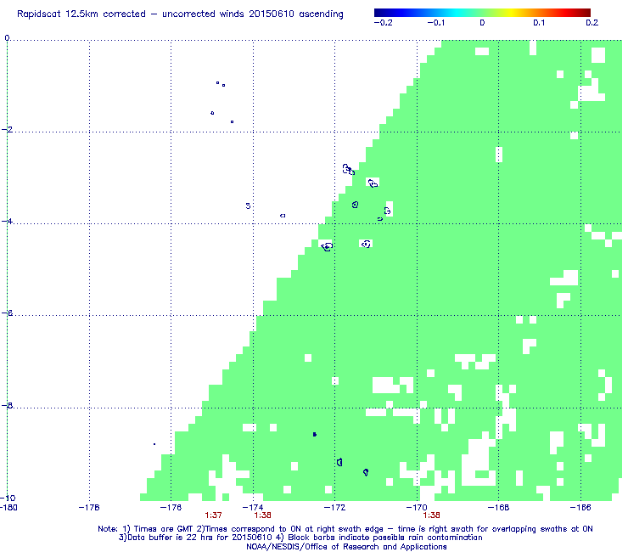Screen dimensions: 628x552
Task: Click the dark blue end of the color scale
Action: coord(378,13)
